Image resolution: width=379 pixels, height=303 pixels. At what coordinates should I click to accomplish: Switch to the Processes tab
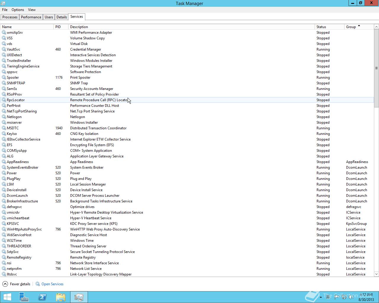pyautogui.click(x=10, y=17)
